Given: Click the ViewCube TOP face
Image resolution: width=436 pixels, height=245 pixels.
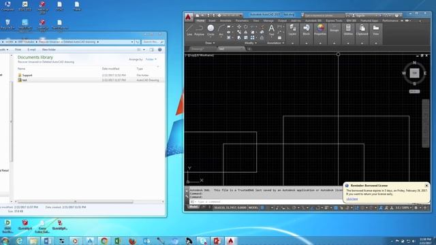Looking at the screenshot, I should click(x=414, y=73).
